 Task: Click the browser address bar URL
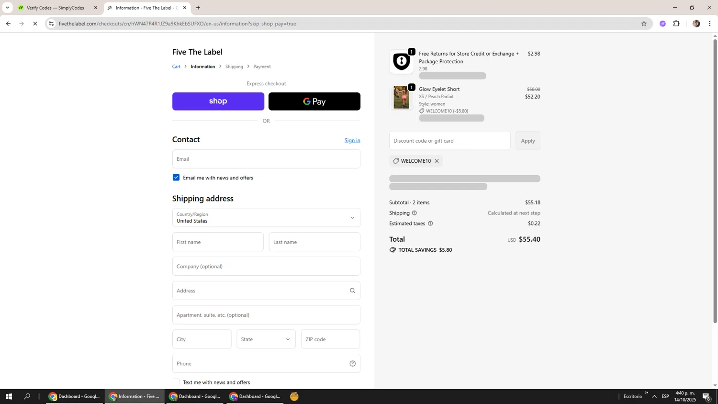pos(177,23)
